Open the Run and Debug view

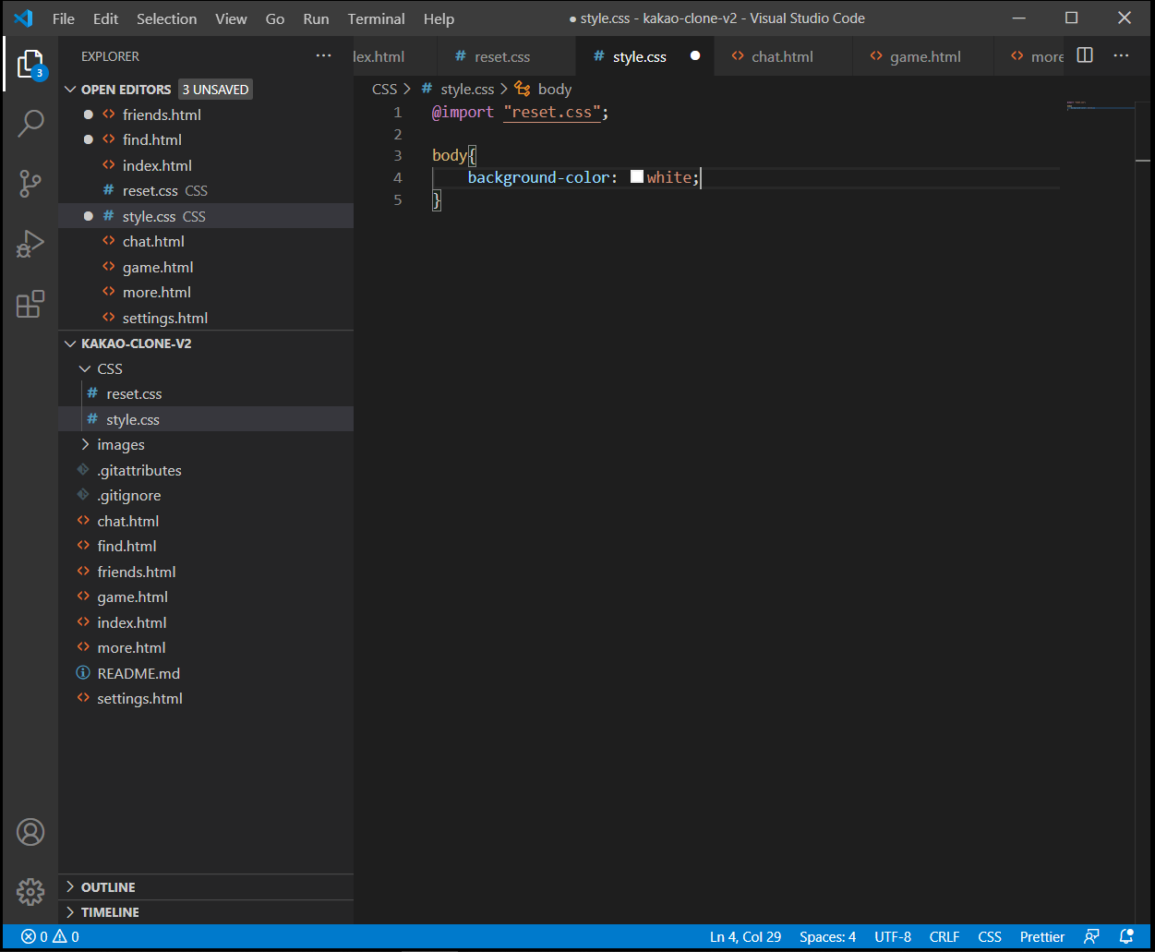[30, 244]
